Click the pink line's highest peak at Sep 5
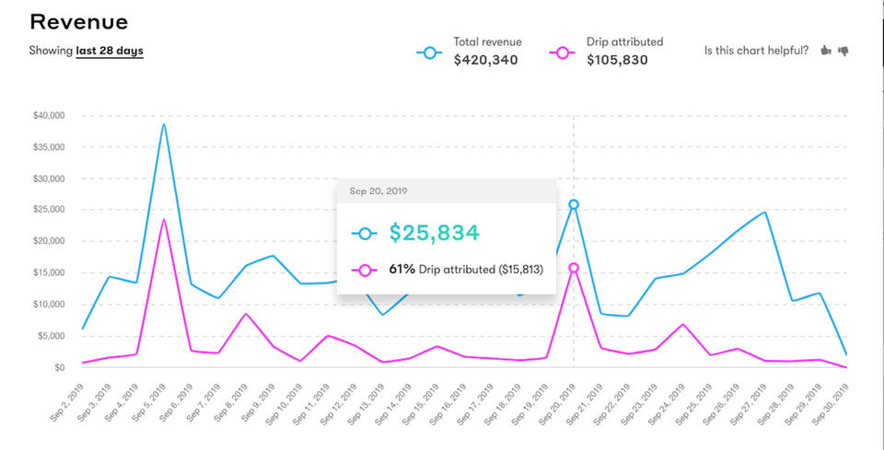This screenshot has width=884, height=450. [x=164, y=219]
